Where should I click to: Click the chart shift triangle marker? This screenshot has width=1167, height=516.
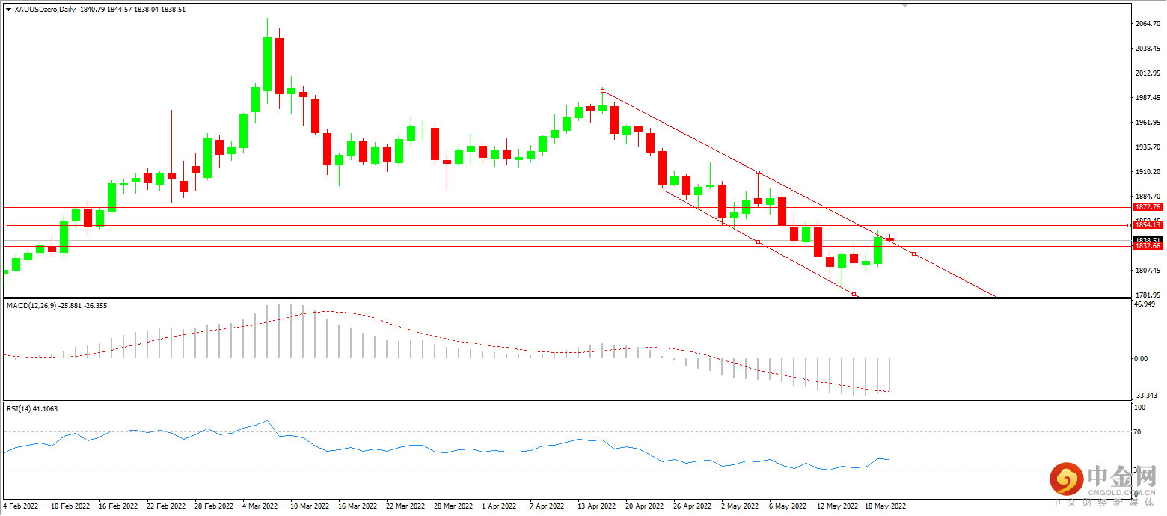tap(904, 5)
